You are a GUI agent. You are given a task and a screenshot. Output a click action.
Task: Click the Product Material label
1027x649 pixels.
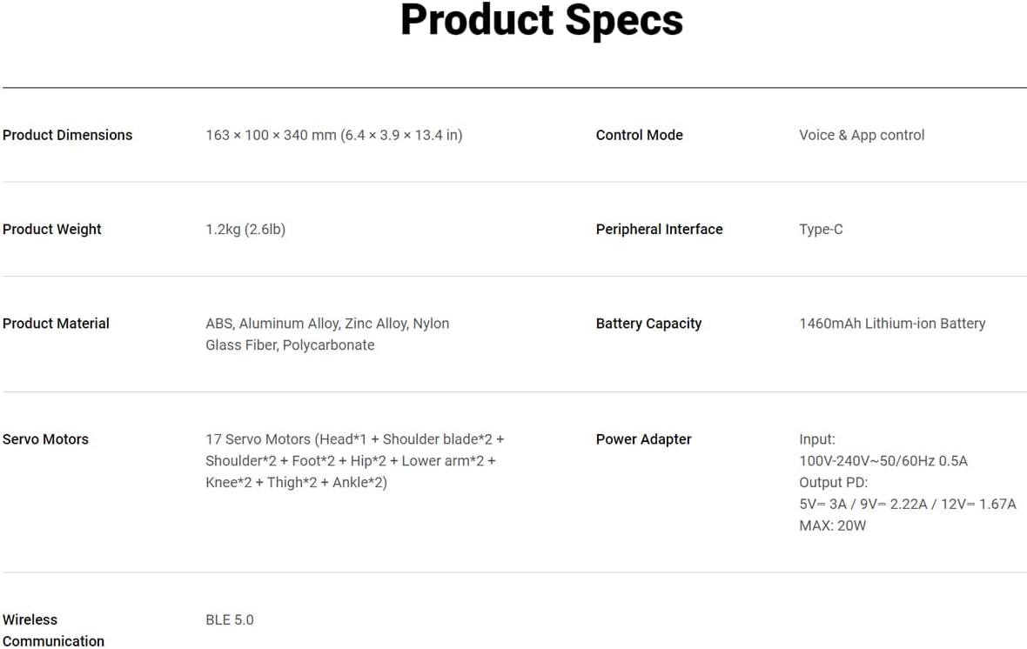[56, 323]
